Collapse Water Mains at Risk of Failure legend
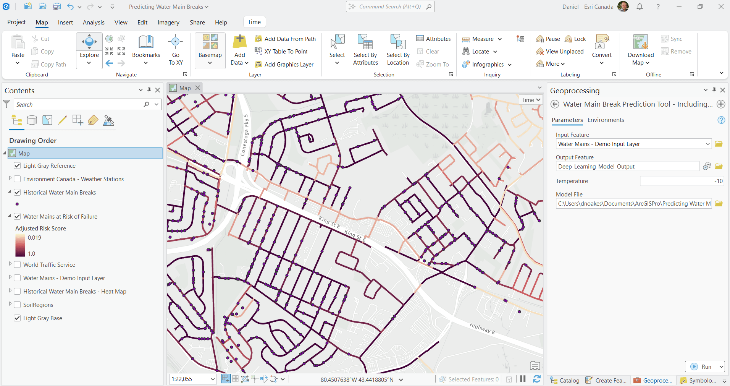 10,216
